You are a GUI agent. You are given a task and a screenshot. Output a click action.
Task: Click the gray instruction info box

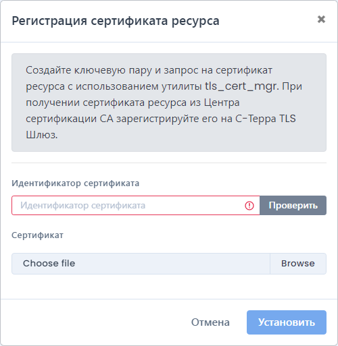[x=169, y=103]
